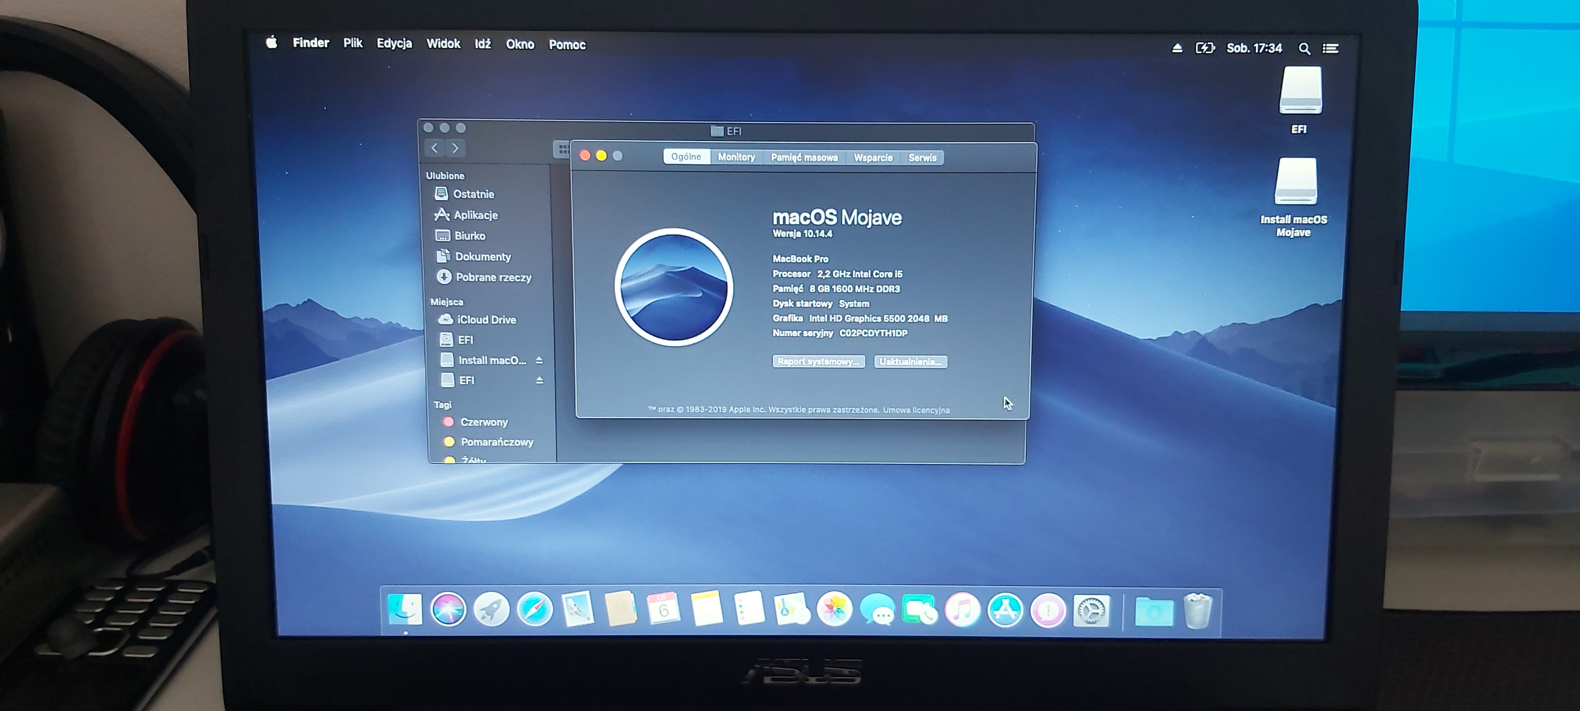Eject the last EFI volume in sidebar
The width and height of the screenshot is (1580, 711).
click(540, 380)
